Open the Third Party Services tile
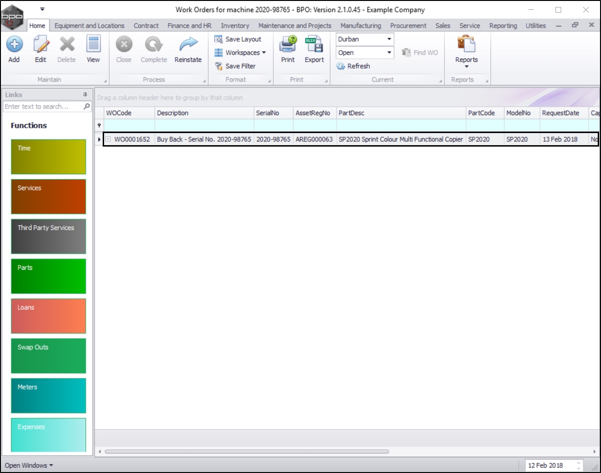The height and width of the screenshot is (473, 601). 49,236
